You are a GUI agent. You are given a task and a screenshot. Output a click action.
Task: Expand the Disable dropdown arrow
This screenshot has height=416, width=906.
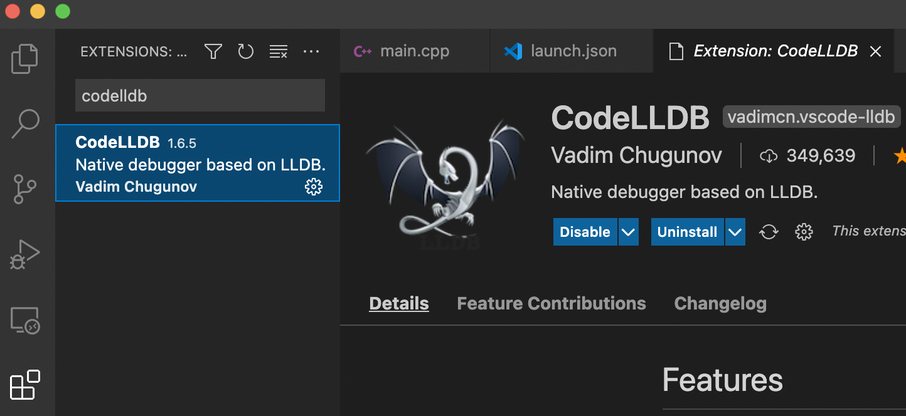[x=629, y=232]
